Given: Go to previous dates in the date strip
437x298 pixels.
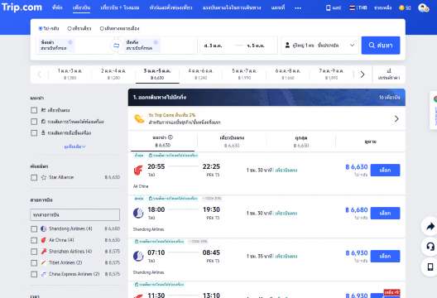Looking at the screenshot, I should (39, 74).
